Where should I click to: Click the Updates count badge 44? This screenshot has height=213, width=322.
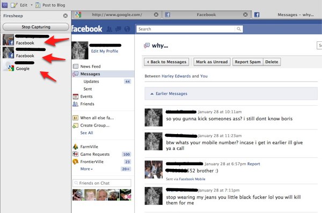pos(128,82)
